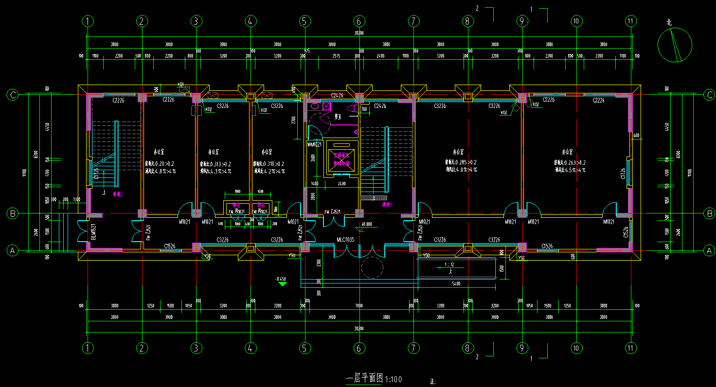Viewport: 716px width, 387px height.
Task: Click the green -0.450 elevation triangle marker
Action: coord(282,284)
